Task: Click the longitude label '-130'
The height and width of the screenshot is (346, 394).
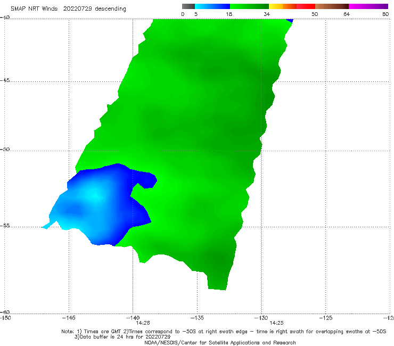Action: click(x=261, y=318)
